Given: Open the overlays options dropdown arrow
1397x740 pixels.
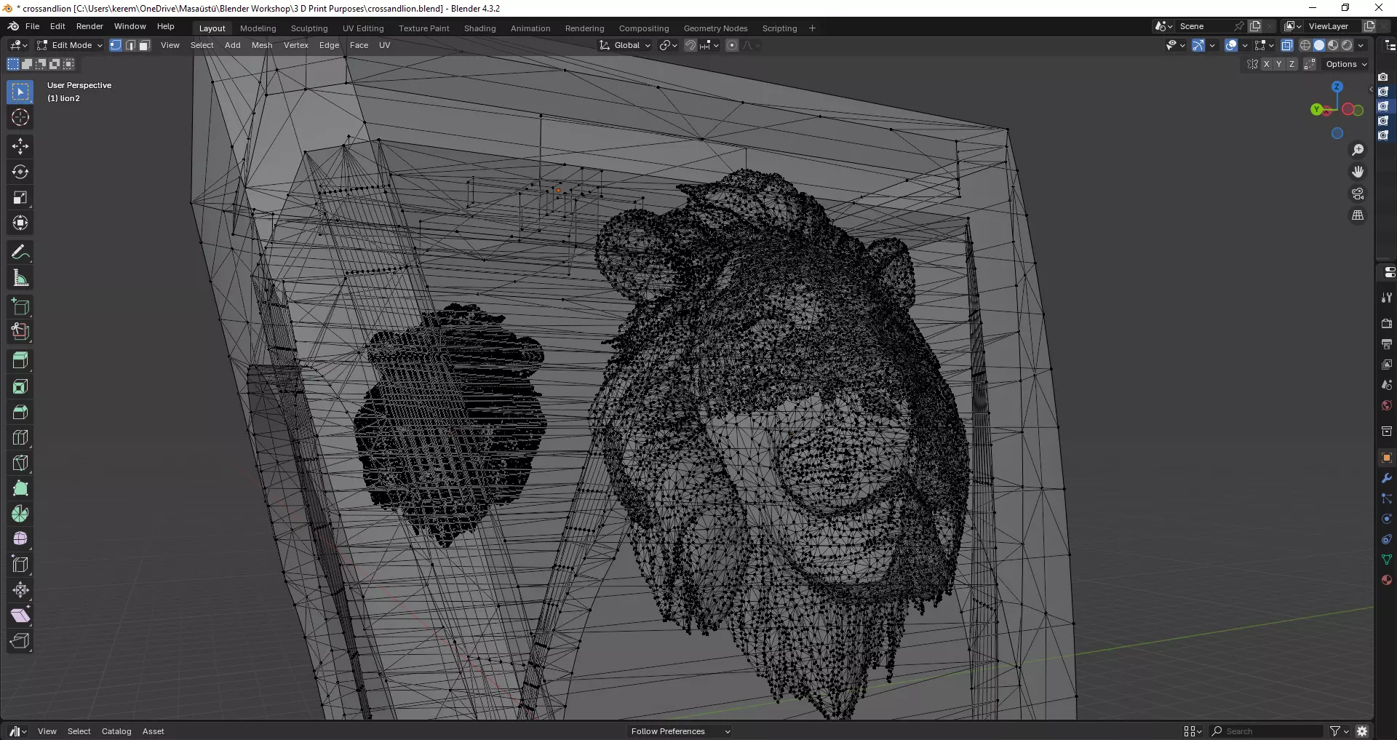Looking at the screenshot, I should pos(1245,45).
